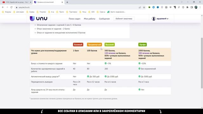Click the orange Продвинутый level badge
Image resolution: width=203 pixels, height=114 pixels.
[95, 45]
